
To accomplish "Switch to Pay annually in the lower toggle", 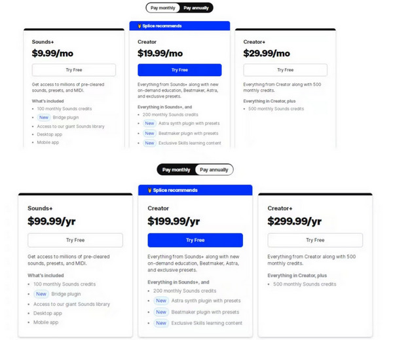I will tap(214, 170).
